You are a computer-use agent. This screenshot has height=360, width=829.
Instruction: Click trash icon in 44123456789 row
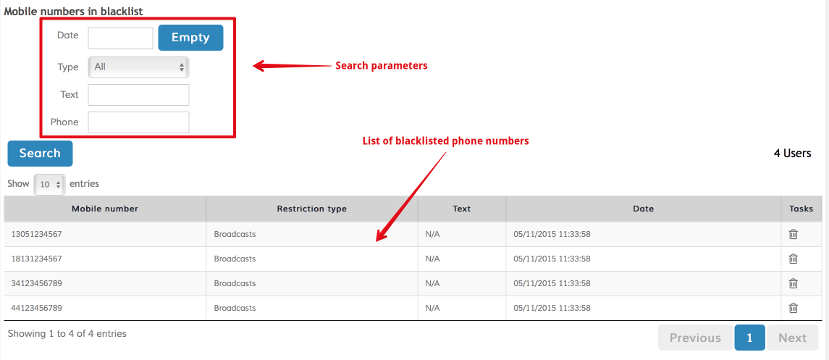[793, 308]
